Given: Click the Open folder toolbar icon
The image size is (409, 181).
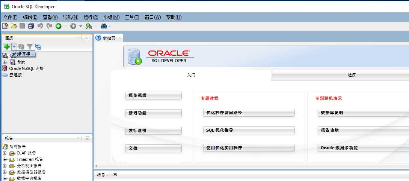Looking at the screenshot, I should pos(14,26).
